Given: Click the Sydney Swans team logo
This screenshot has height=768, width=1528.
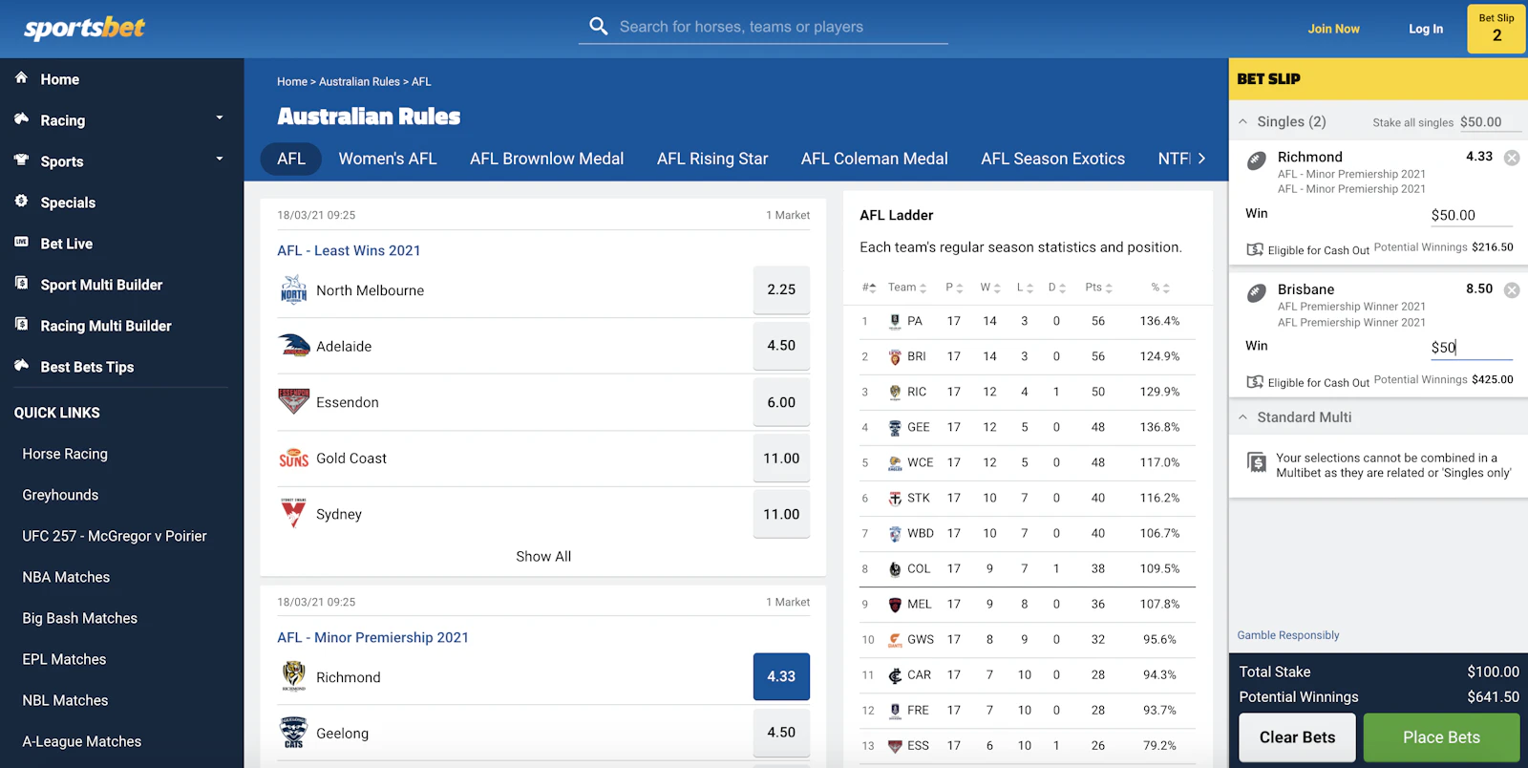Looking at the screenshot, I should tap(293, 514).
